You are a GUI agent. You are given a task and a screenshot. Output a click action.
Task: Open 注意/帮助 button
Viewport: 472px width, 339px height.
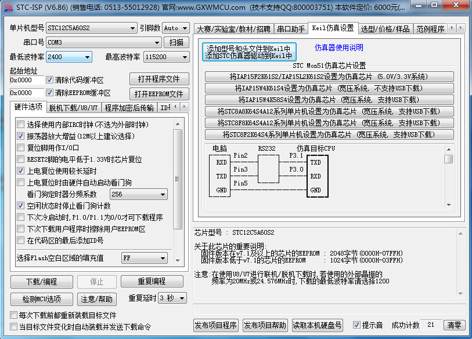click(x=96, y=299)
